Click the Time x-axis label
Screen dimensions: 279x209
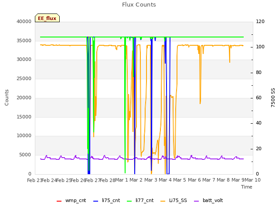point(247,187)
